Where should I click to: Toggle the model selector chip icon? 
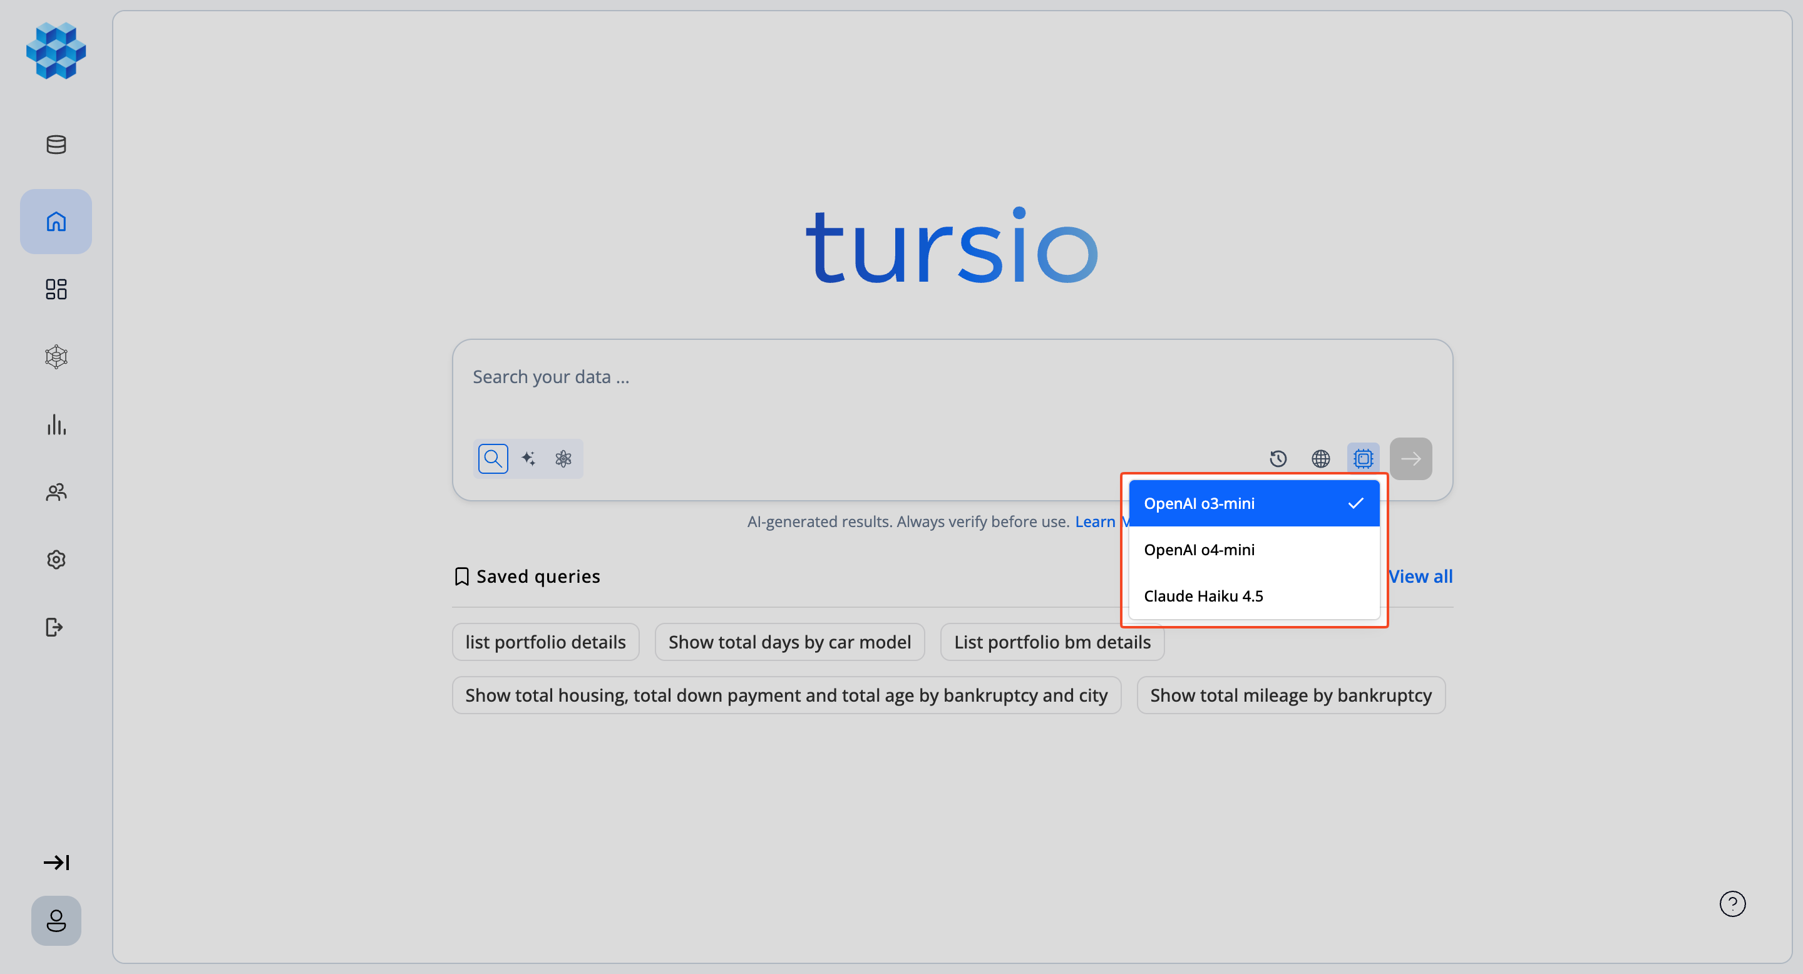(1364, 459)
